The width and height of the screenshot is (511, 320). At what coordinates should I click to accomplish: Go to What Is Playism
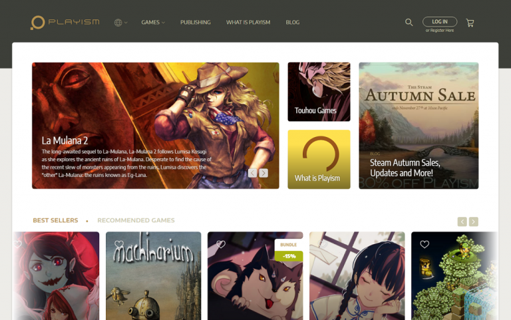pos(248,23)
